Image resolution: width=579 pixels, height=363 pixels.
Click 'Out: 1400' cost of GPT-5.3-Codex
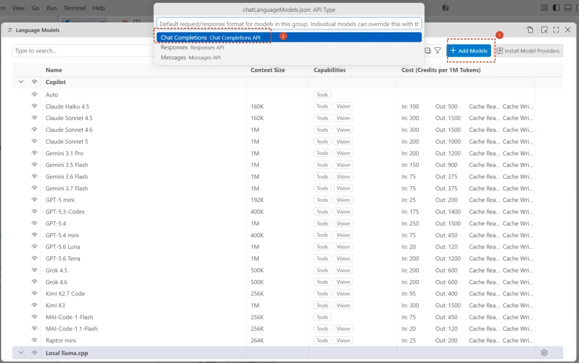click(448, 211)
